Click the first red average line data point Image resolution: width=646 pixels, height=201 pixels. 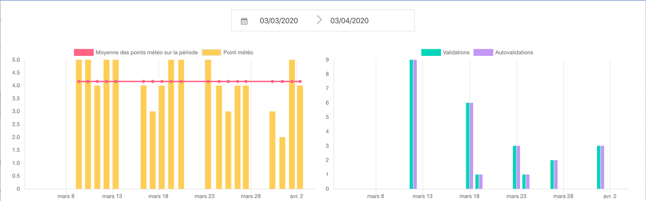click(x=79, y=82)
